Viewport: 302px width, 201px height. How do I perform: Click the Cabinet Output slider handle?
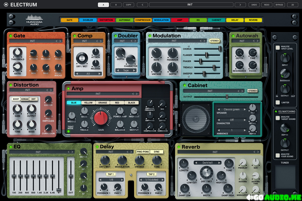(227, 97)
